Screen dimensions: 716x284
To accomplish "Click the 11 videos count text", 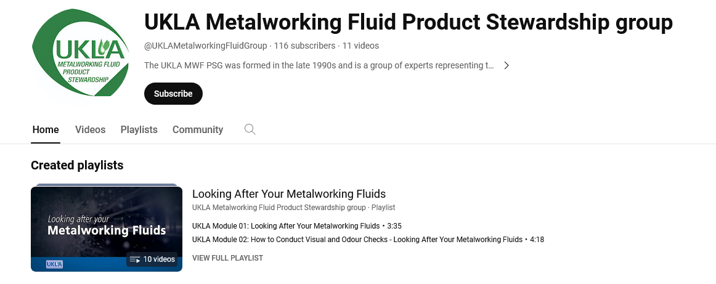I will (360, 46).
